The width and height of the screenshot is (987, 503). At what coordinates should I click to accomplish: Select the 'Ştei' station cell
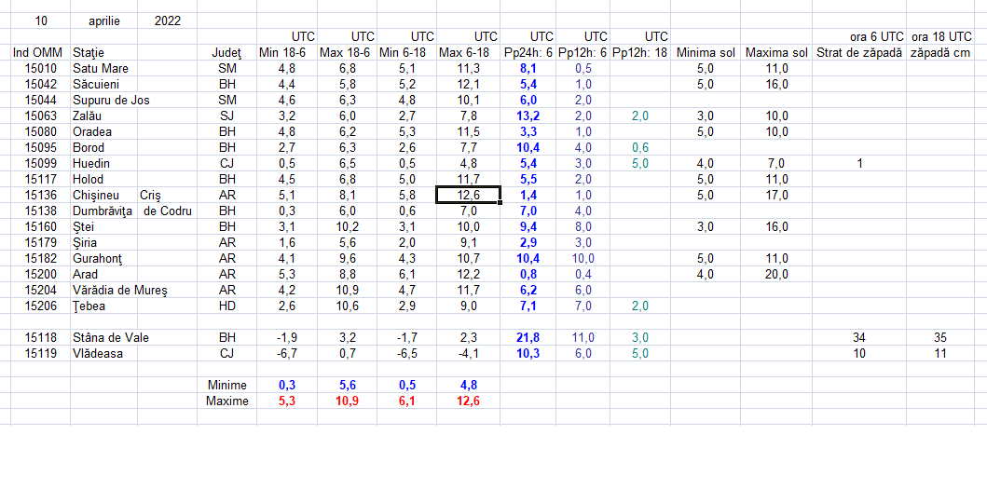click(x=104, y=227)
